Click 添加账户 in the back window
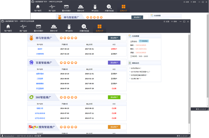 point(137,17)
